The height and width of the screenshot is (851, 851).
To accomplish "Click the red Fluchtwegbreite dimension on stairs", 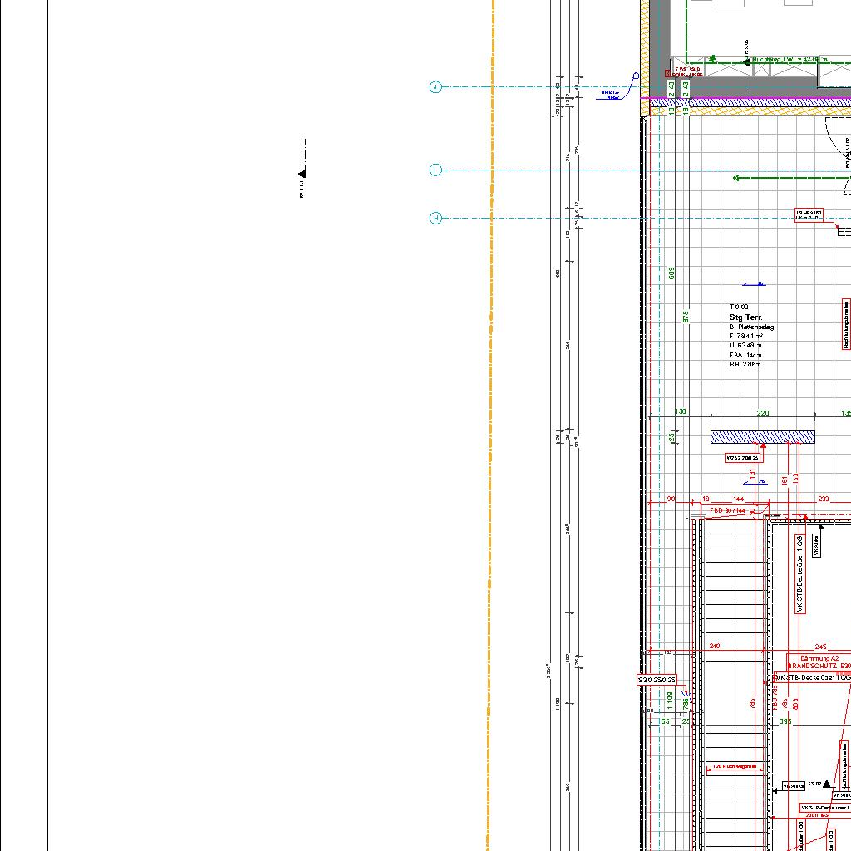I will (x=735, y=766).
